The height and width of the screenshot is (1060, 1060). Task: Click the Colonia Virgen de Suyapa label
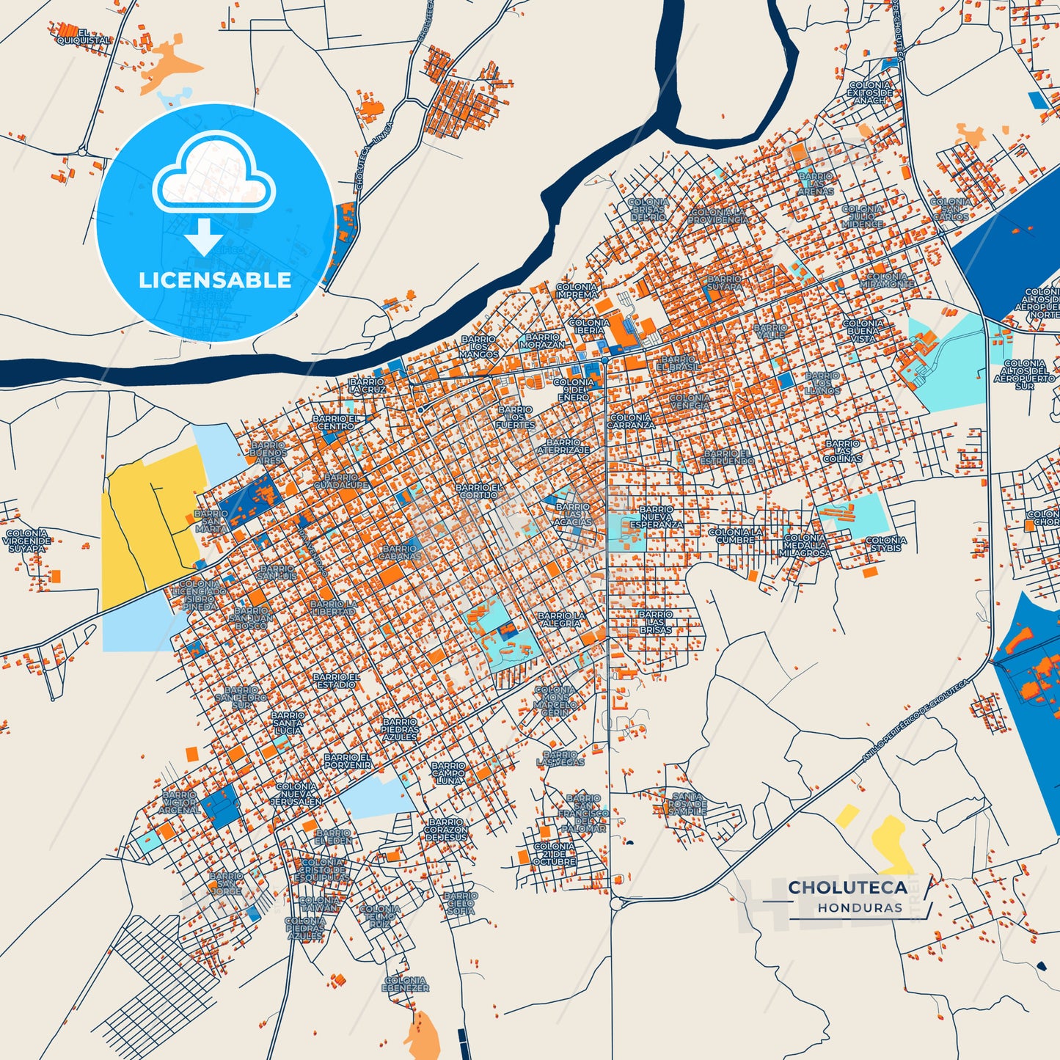pos(27,541)
